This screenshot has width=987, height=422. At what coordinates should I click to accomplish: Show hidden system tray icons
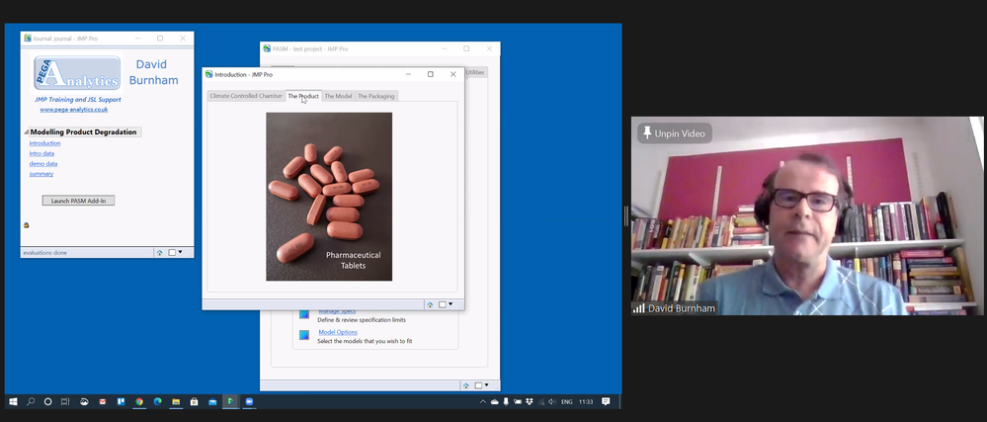[482, 402]
